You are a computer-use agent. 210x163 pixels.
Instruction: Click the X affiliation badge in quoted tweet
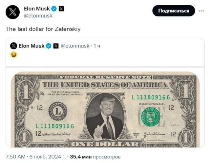pos(56,46)
